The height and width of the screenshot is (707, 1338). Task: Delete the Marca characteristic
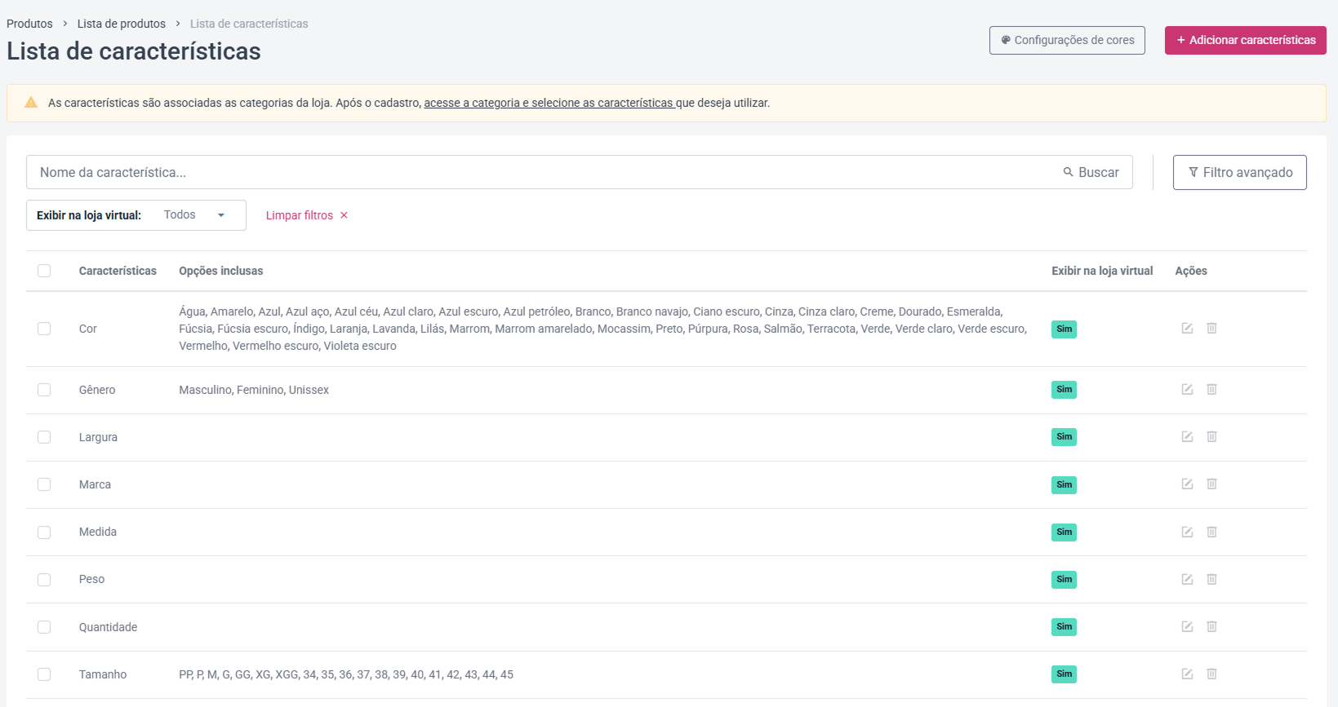[1211, 484]
